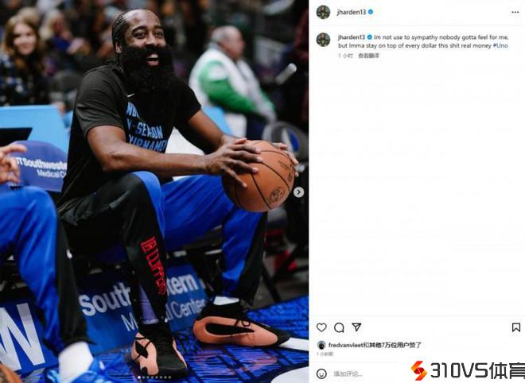Viewport: 525px width, 383px height.
Task: Open jharden13 avatar beside the caption
Action: [323, 40]
